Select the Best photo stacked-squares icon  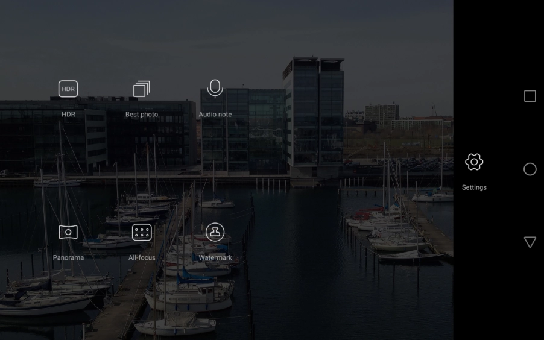pyautogui.click(x=141, y=89)
